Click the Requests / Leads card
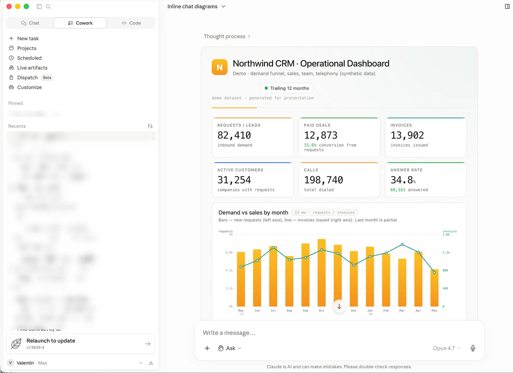The image size is (513, 373). (x=253, y=137)
